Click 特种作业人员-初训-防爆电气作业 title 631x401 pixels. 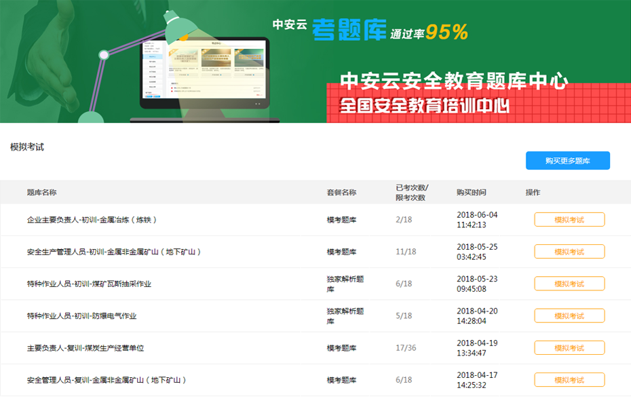(x=81, y=316)
